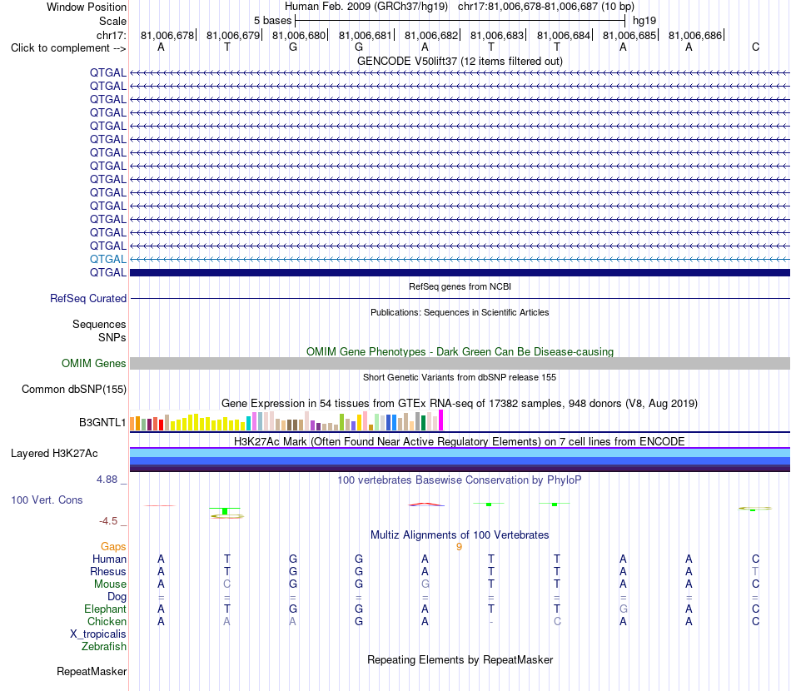791x691 pixels.
Task: Click the 'Click to complement -->' label
Action: click(68, 48)
